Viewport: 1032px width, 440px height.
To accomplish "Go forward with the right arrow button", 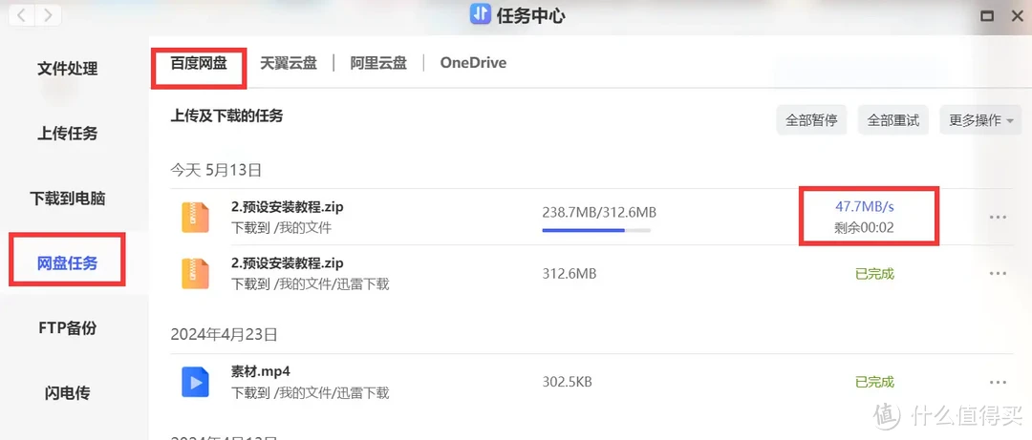I will point(48,16).
